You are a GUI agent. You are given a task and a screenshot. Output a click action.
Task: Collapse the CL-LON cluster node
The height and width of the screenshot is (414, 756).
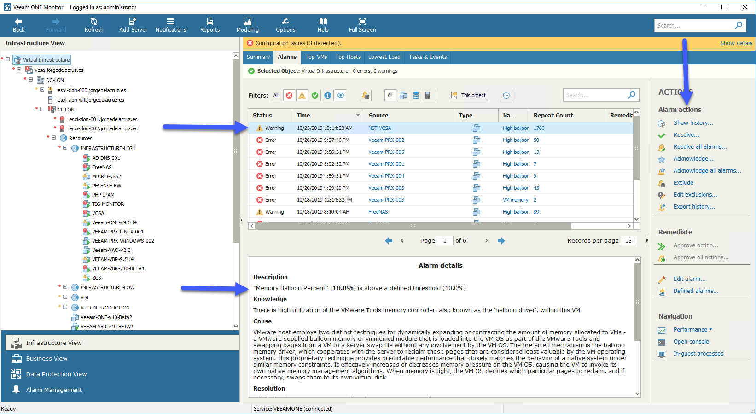tap(42, 109)
